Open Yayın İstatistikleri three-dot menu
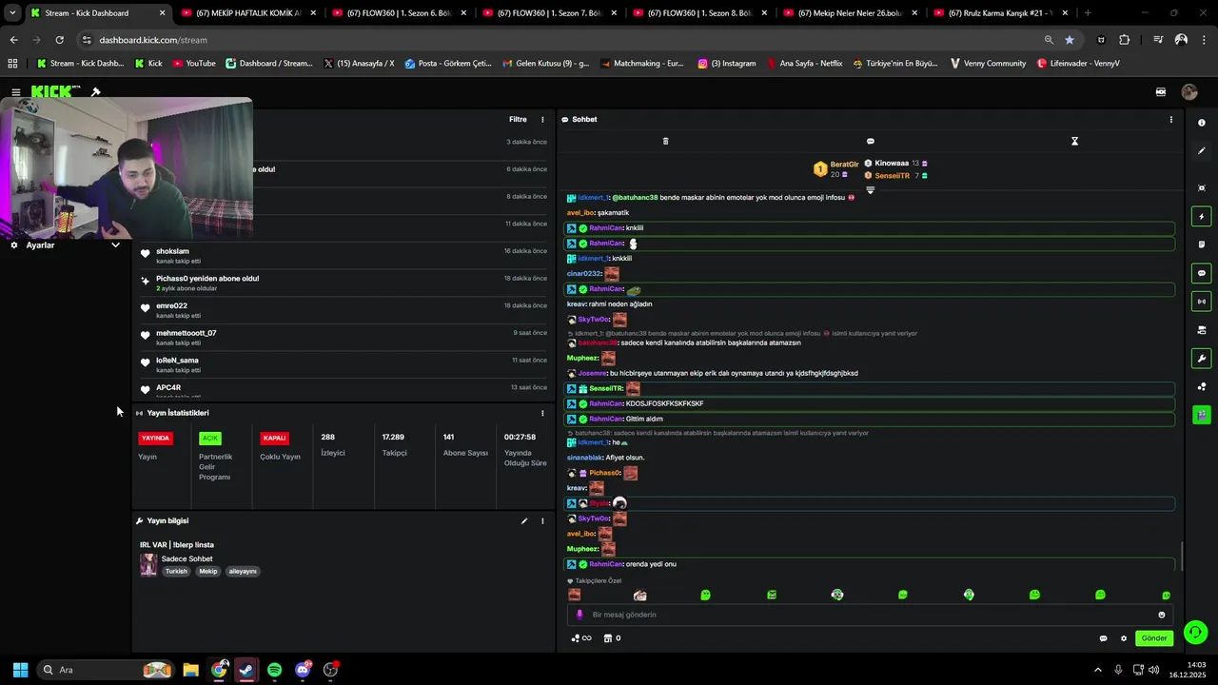 (542, 413)
